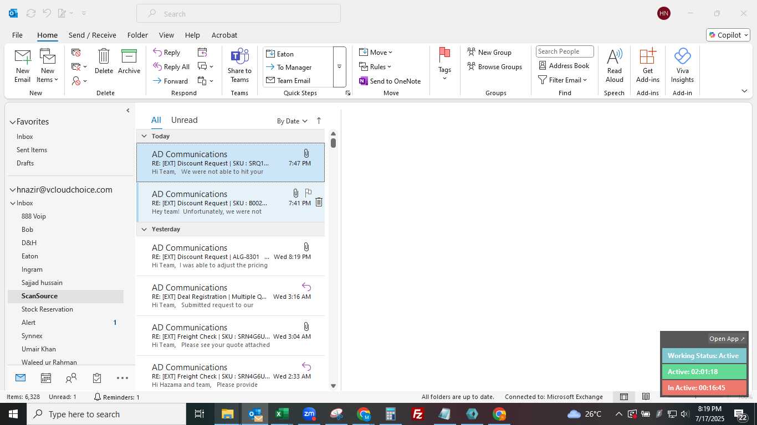Choose the Team Email quick step
This screenshot has width=757, height=425.
[298, 80]
